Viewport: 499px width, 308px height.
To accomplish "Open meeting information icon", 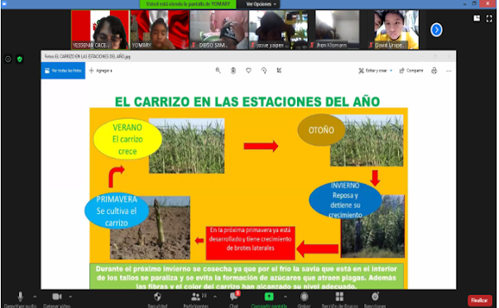I will point(8,59).
